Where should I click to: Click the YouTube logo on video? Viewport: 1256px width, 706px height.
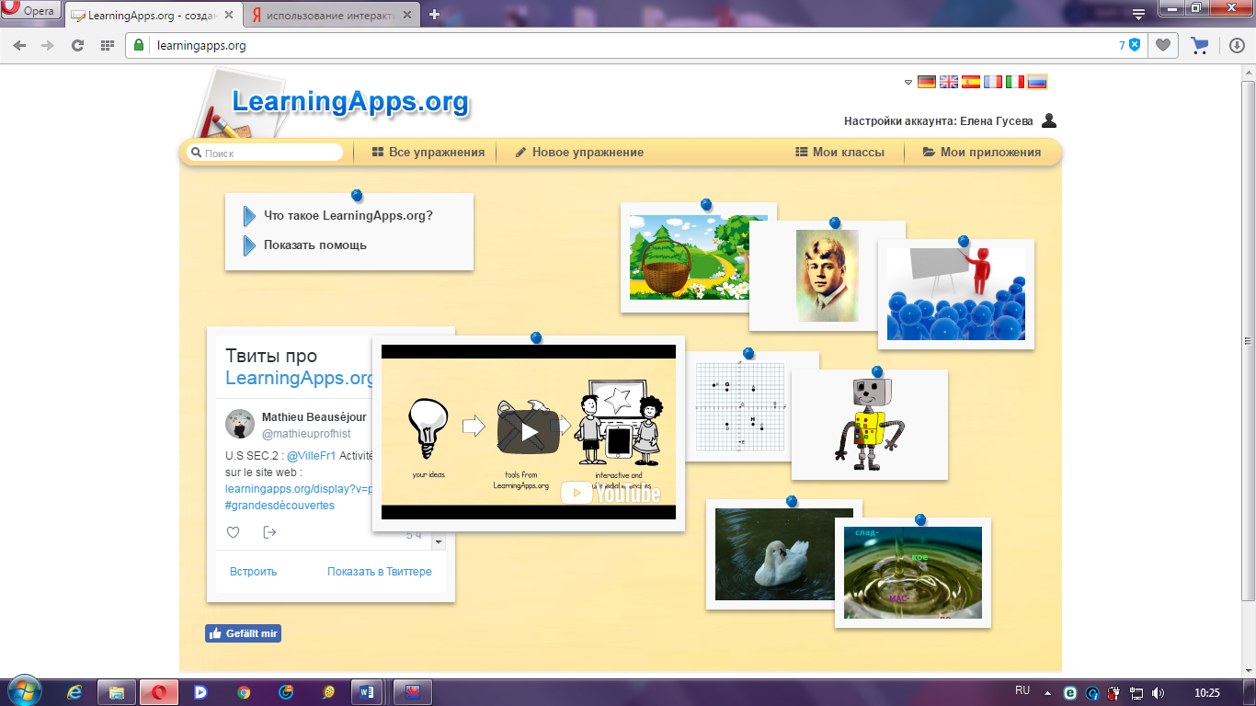(x=611, y=494)
